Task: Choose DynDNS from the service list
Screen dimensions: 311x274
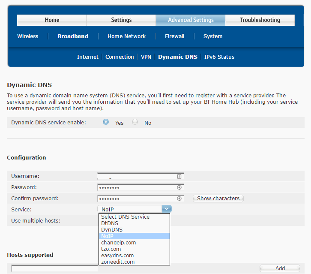Action: tap(112, 229)
